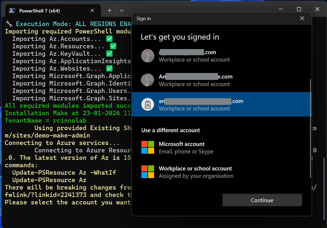Open the terminal tab options dropdown chevron
Viewport: 327px width, 228px height.
coord(121,10)
